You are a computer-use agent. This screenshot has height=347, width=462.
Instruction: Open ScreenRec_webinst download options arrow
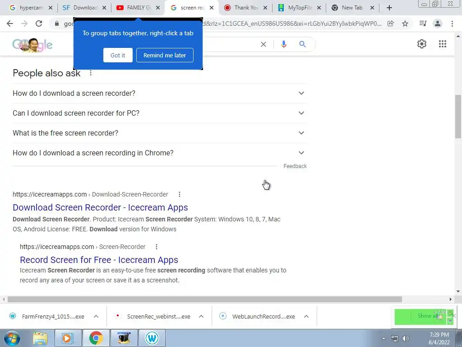[201, 316]
